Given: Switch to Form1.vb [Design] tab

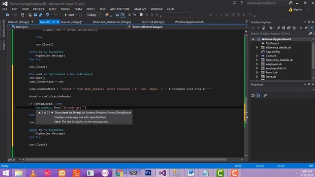Looking at the screenshot, I should click(x=153, y=22).
